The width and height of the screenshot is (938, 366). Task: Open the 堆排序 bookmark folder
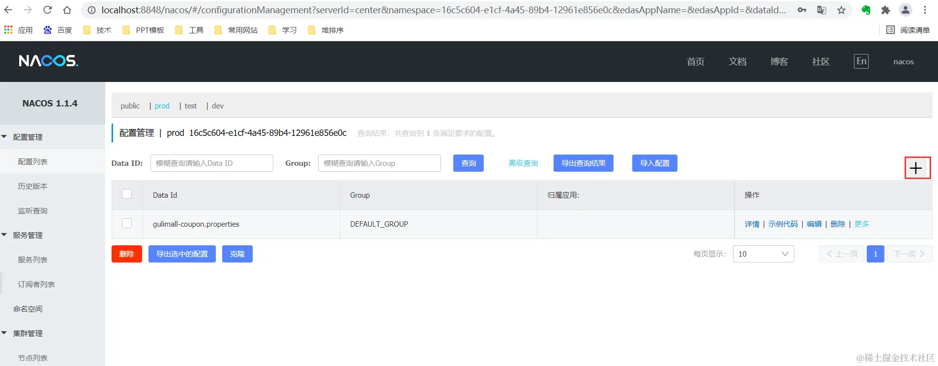pyautogui.click(x=325, y=30)
